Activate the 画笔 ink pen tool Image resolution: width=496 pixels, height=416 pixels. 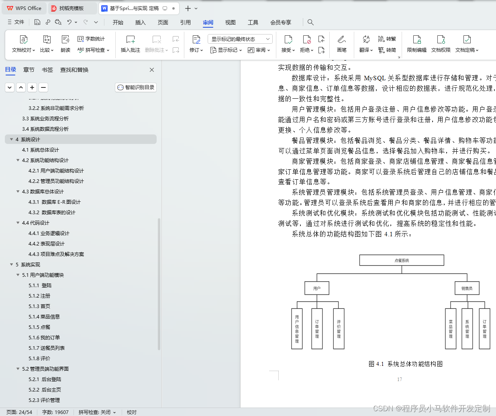click(x=342, y=44)
